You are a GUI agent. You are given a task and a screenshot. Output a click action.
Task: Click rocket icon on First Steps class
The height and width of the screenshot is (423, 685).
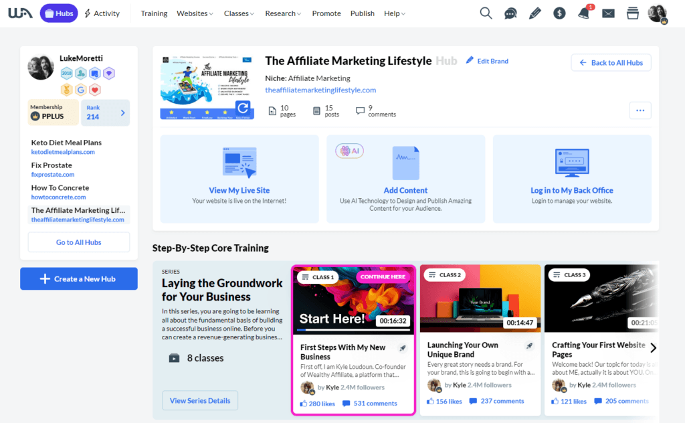pyautogui.click(x=402, y=348)
